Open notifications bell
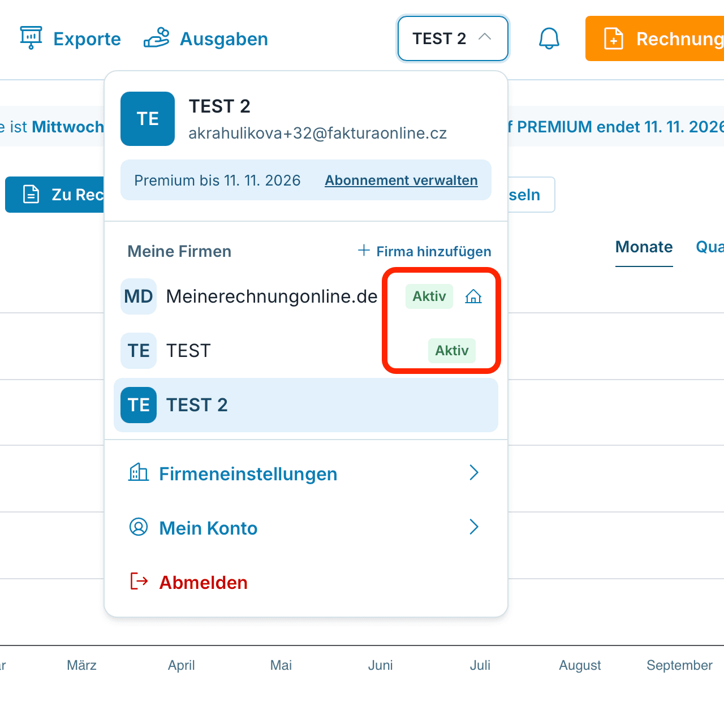The height and width of the screenshot is (706, 724). point(549,38)
